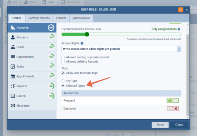Click the Opportunities coins icon
Image resolution: width=197 pixels, height=136 pixels.
pos(13,57)
